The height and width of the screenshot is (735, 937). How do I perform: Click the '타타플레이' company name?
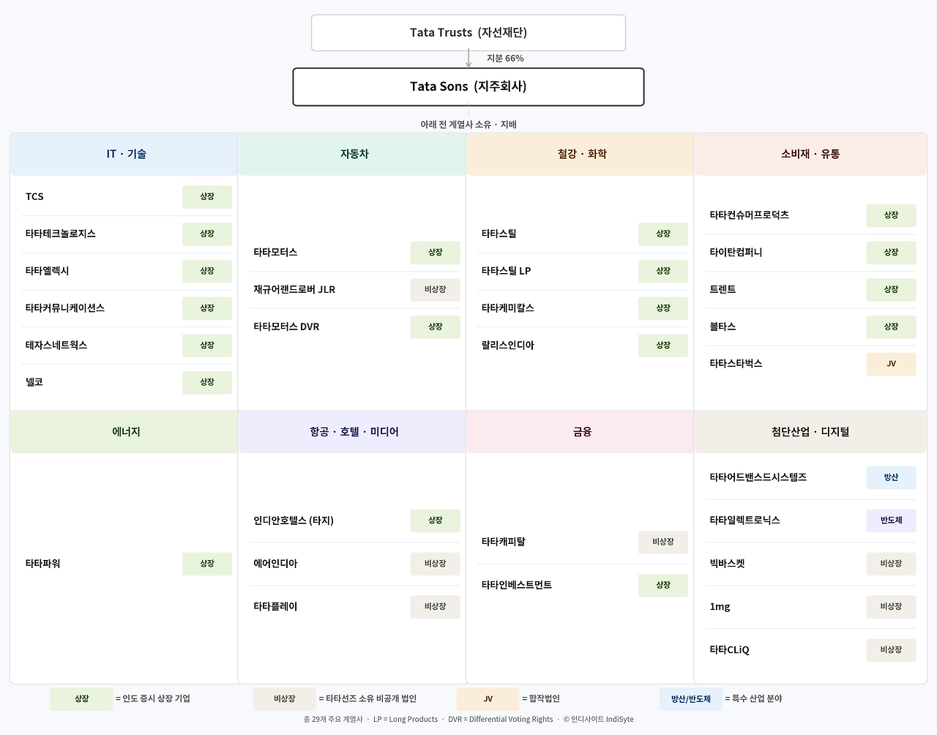[275, 607]
